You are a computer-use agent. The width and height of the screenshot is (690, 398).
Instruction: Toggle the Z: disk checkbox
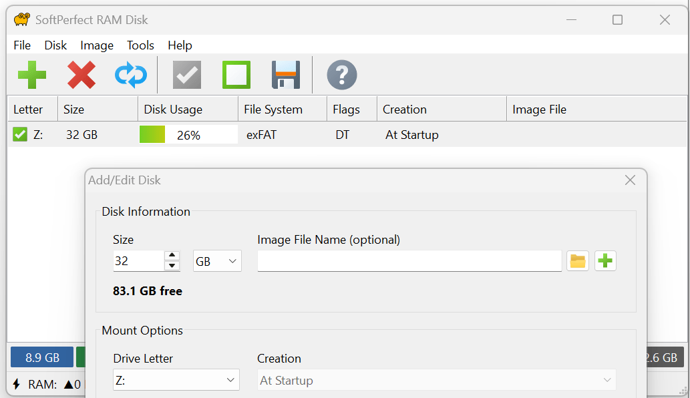[x=20, y=135]
